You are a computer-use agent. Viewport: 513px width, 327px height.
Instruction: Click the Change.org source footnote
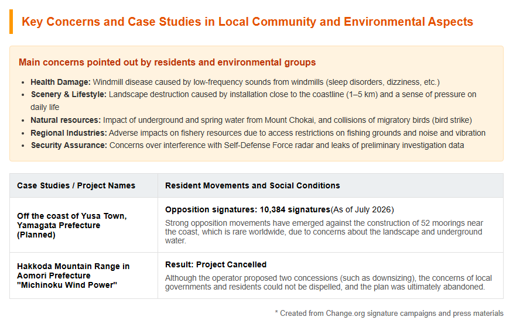389,314
